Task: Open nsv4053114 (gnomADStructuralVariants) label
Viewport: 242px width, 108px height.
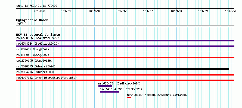Action: (157, 95)
